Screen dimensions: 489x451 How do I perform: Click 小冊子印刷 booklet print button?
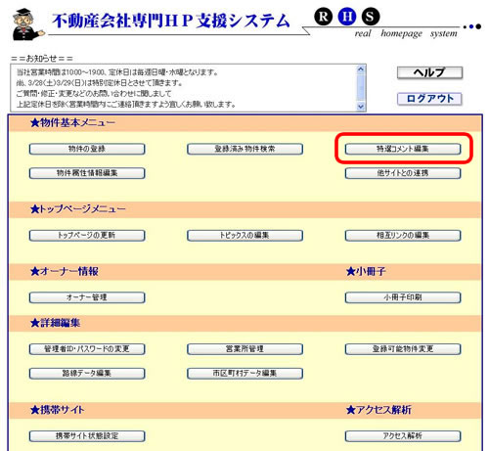click(403, 297)
